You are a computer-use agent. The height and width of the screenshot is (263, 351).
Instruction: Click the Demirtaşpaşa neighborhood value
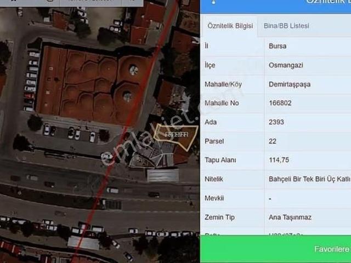point(291,84)
